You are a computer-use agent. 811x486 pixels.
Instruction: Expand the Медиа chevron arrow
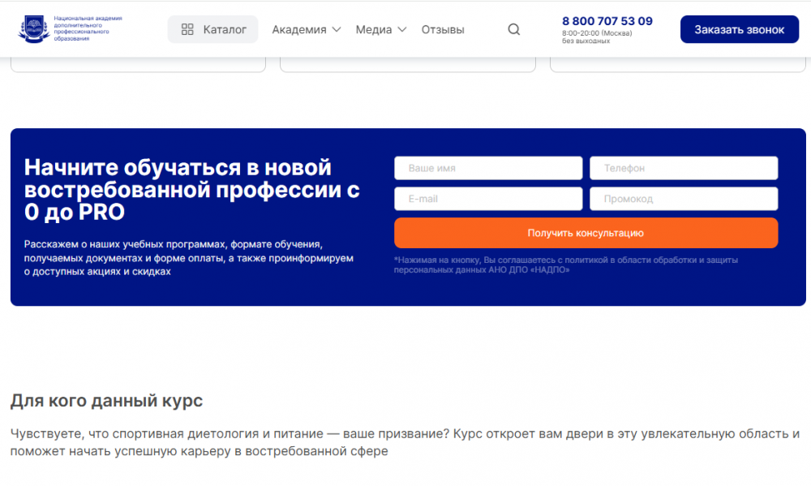click(x=401, y=29)
